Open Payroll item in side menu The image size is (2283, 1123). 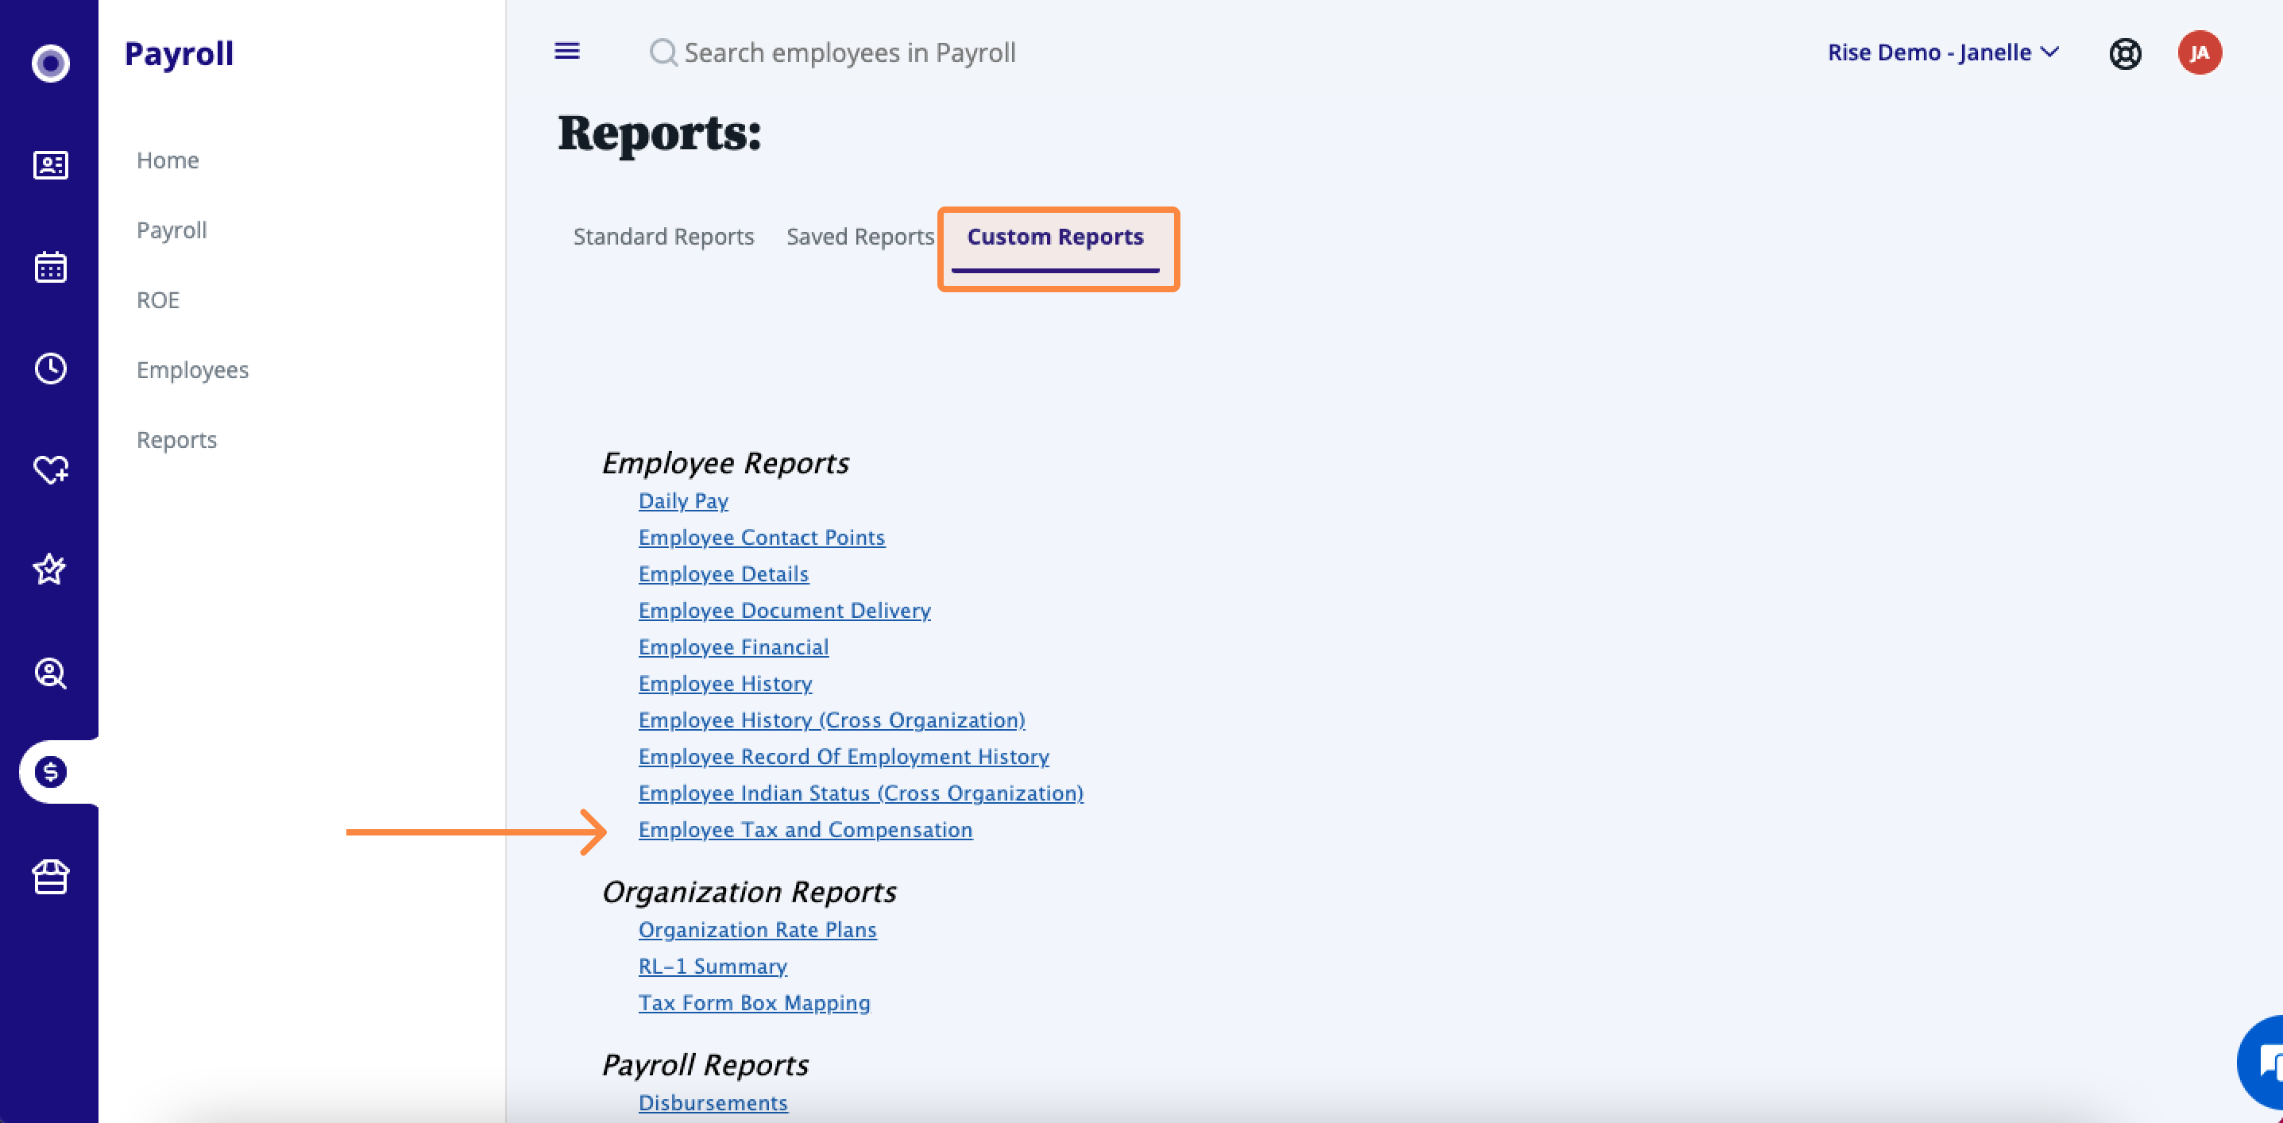click(171, 230)
